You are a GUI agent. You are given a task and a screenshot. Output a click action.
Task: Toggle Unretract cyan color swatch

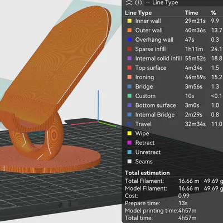129,152
